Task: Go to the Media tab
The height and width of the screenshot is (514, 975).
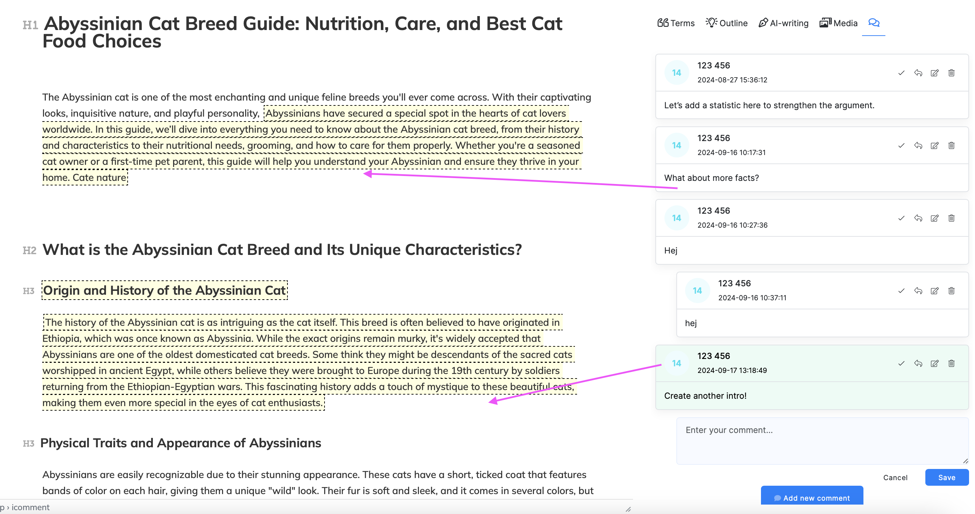Action: point(839,23)
